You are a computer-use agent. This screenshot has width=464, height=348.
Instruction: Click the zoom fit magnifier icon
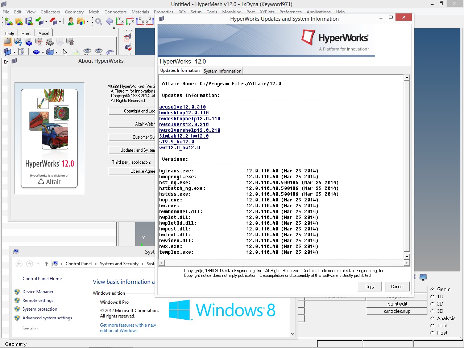point(98,21)
